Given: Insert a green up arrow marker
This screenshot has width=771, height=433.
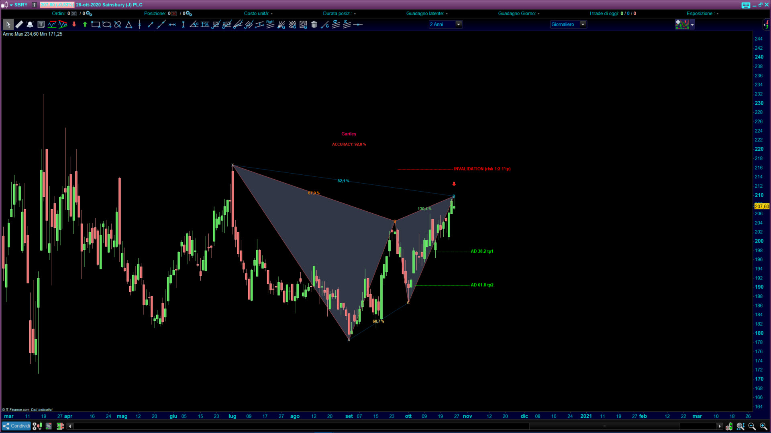Looking at the screenshot, I should click(85, 24).
